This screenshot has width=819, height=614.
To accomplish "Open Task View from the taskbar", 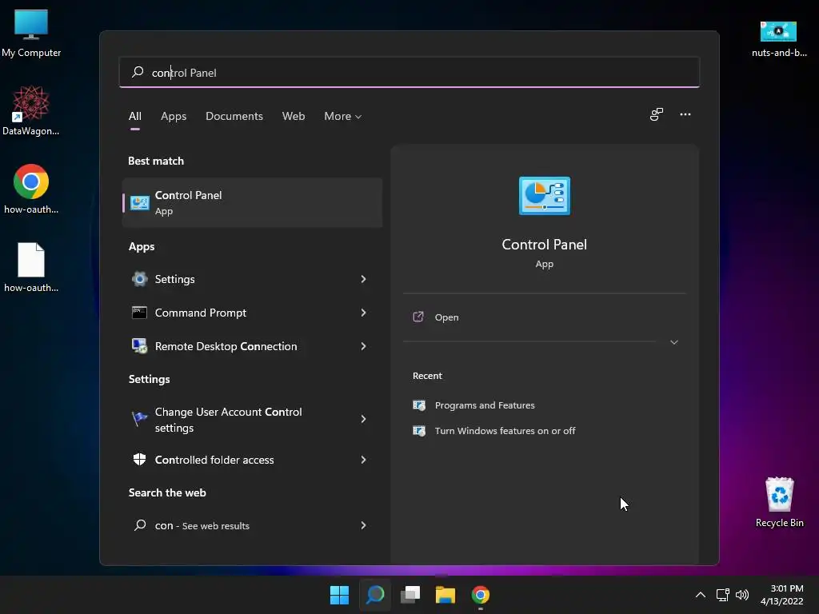I will pyautogui.click(x=410, y=595).
